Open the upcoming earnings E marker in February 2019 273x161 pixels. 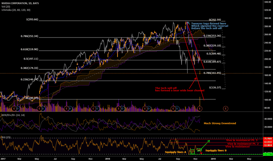tap(226, 109)
